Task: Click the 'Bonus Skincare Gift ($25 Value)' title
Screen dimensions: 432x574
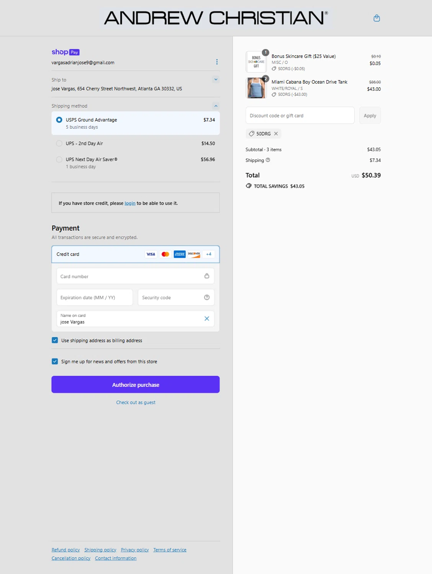Action: (304, 56)
